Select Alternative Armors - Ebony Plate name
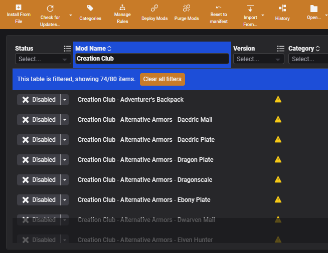This screenshot has height=253, width=328. pyautogui.click(x=144, y=200)
